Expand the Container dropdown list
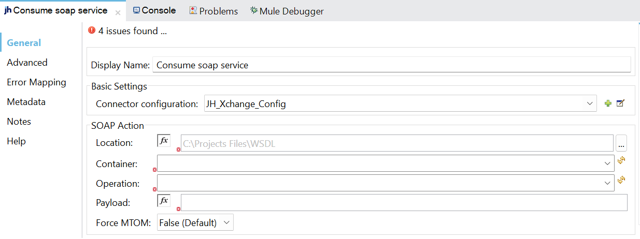This screenshot has height=239, width=640. click(608, 163)
